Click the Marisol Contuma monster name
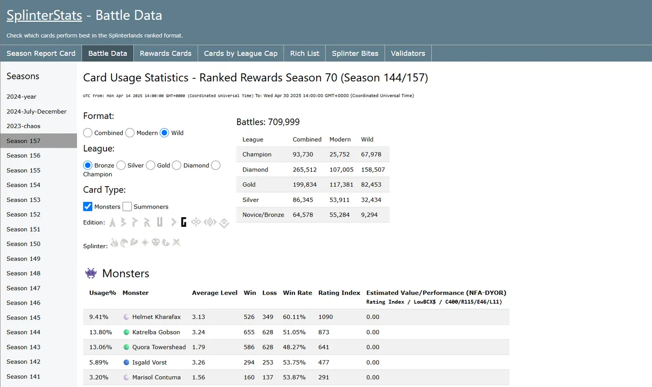The height and width of the screenshot is (387, 652). coord(156,377)
